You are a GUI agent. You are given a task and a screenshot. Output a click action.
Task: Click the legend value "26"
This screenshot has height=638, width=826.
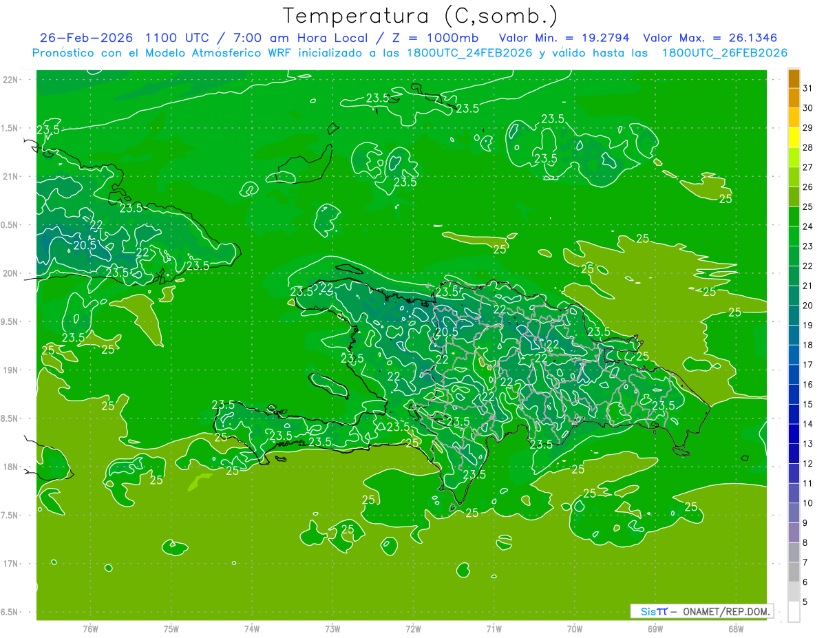pos(808,187)
